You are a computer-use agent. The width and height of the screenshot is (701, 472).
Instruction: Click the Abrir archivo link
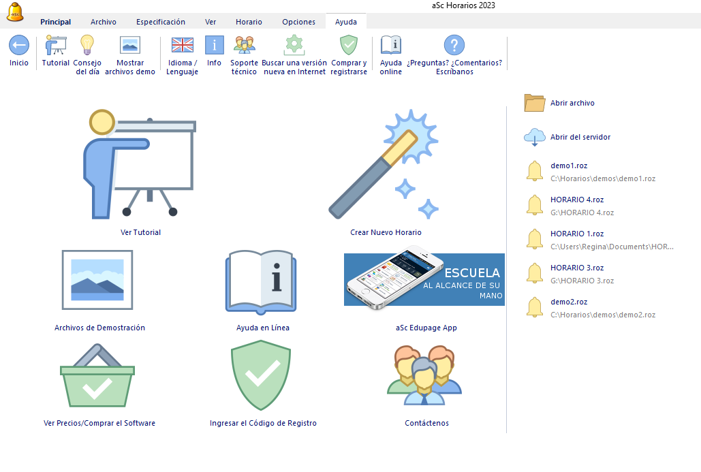572,103
